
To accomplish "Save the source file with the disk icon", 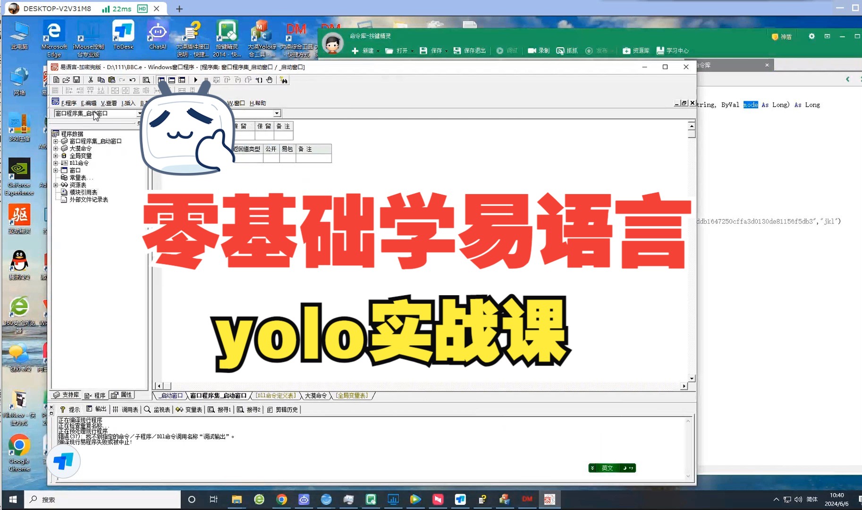I will click(76, 80).
